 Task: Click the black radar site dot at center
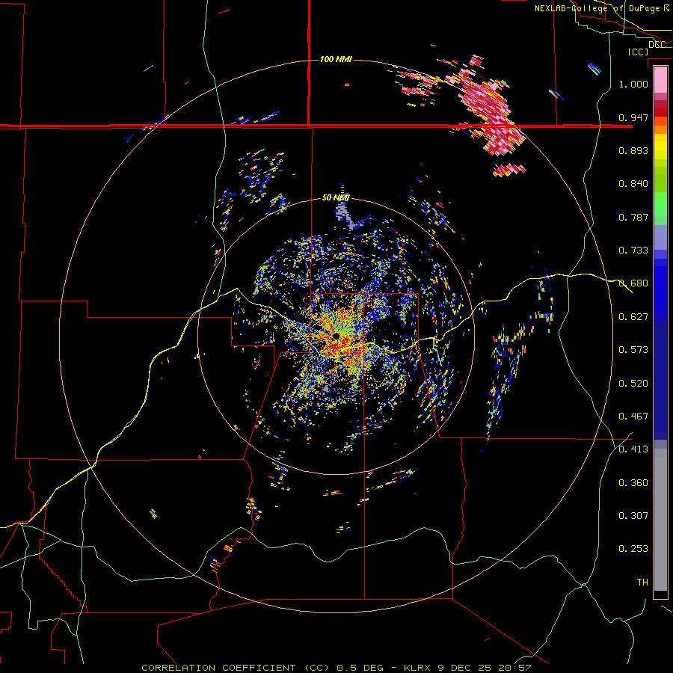336,336
